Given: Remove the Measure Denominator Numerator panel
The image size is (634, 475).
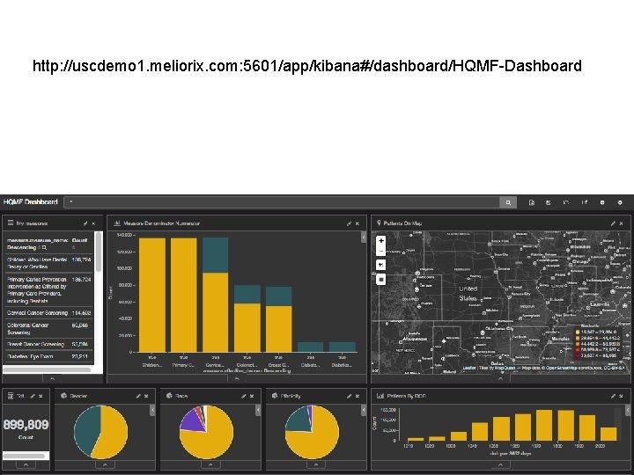Looking at the screenshot, I should click(357, 223).
